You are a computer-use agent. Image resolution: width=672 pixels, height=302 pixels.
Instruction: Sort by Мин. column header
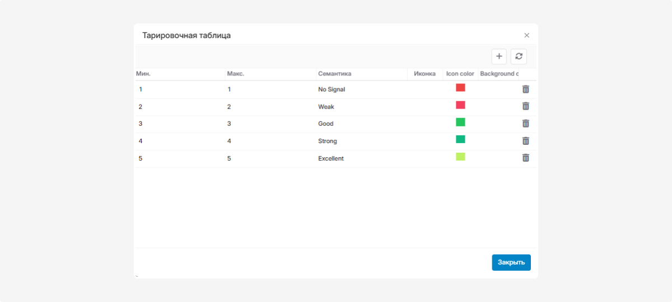tap(144, 74)
